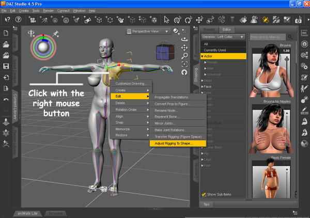This screenshot has width=310, height=218.
Task: Collapse the Actor category
Action: 202,56
